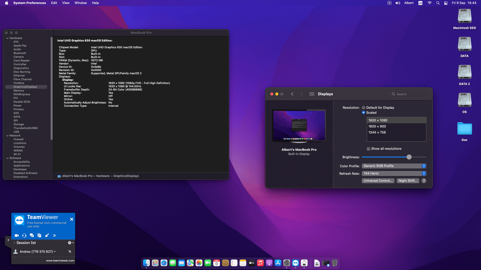Open the TeamViewer chat icon
Screen dimensions: 481x270
tap(32, 235)
